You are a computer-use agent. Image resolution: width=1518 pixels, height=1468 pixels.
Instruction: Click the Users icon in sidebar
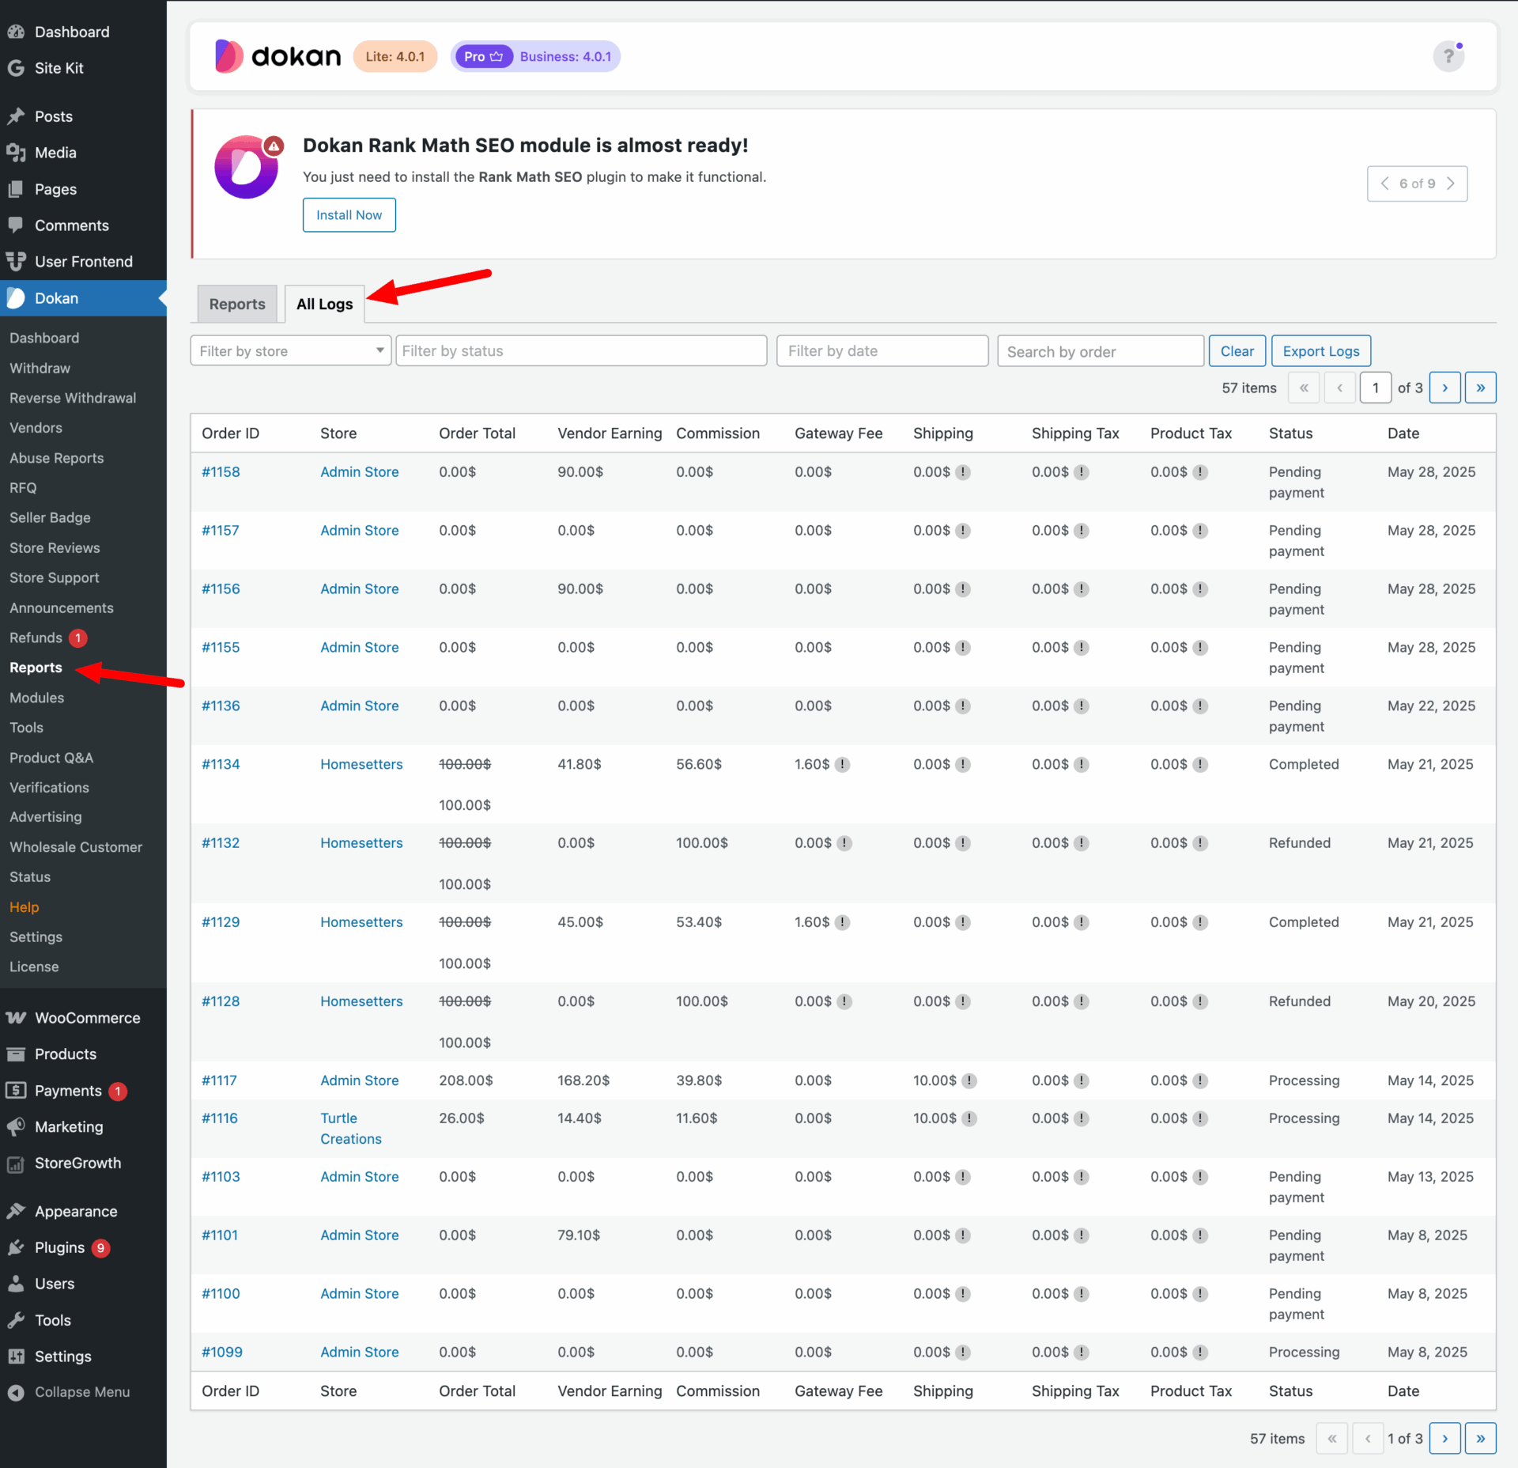16,1284
